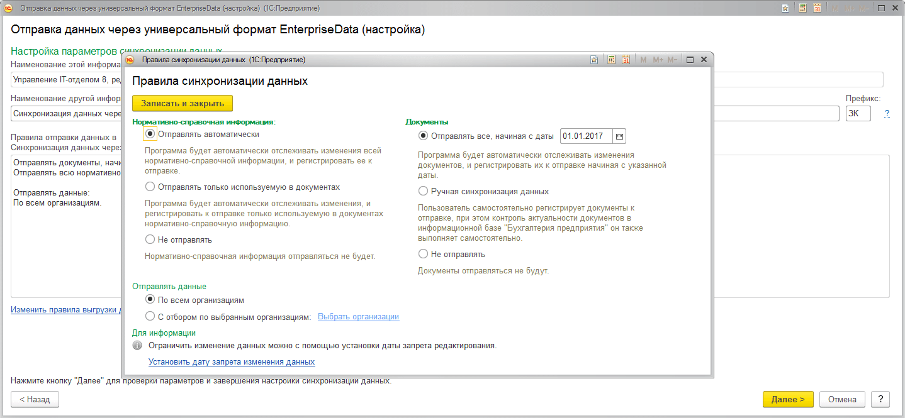Screen dimensions: 905x418
Task: Click the info icon under 'Для информации'
Action: click(x=137, y=345)
